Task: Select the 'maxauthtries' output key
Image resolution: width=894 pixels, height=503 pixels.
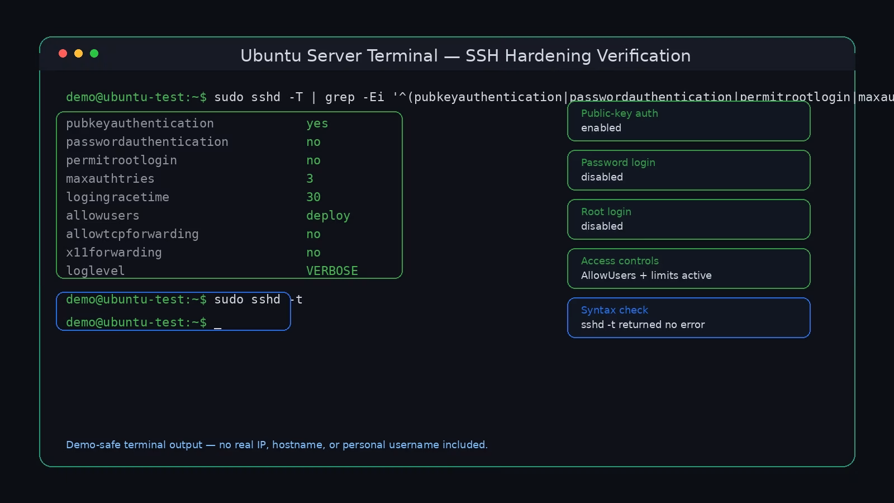Action: coord(110,179)
